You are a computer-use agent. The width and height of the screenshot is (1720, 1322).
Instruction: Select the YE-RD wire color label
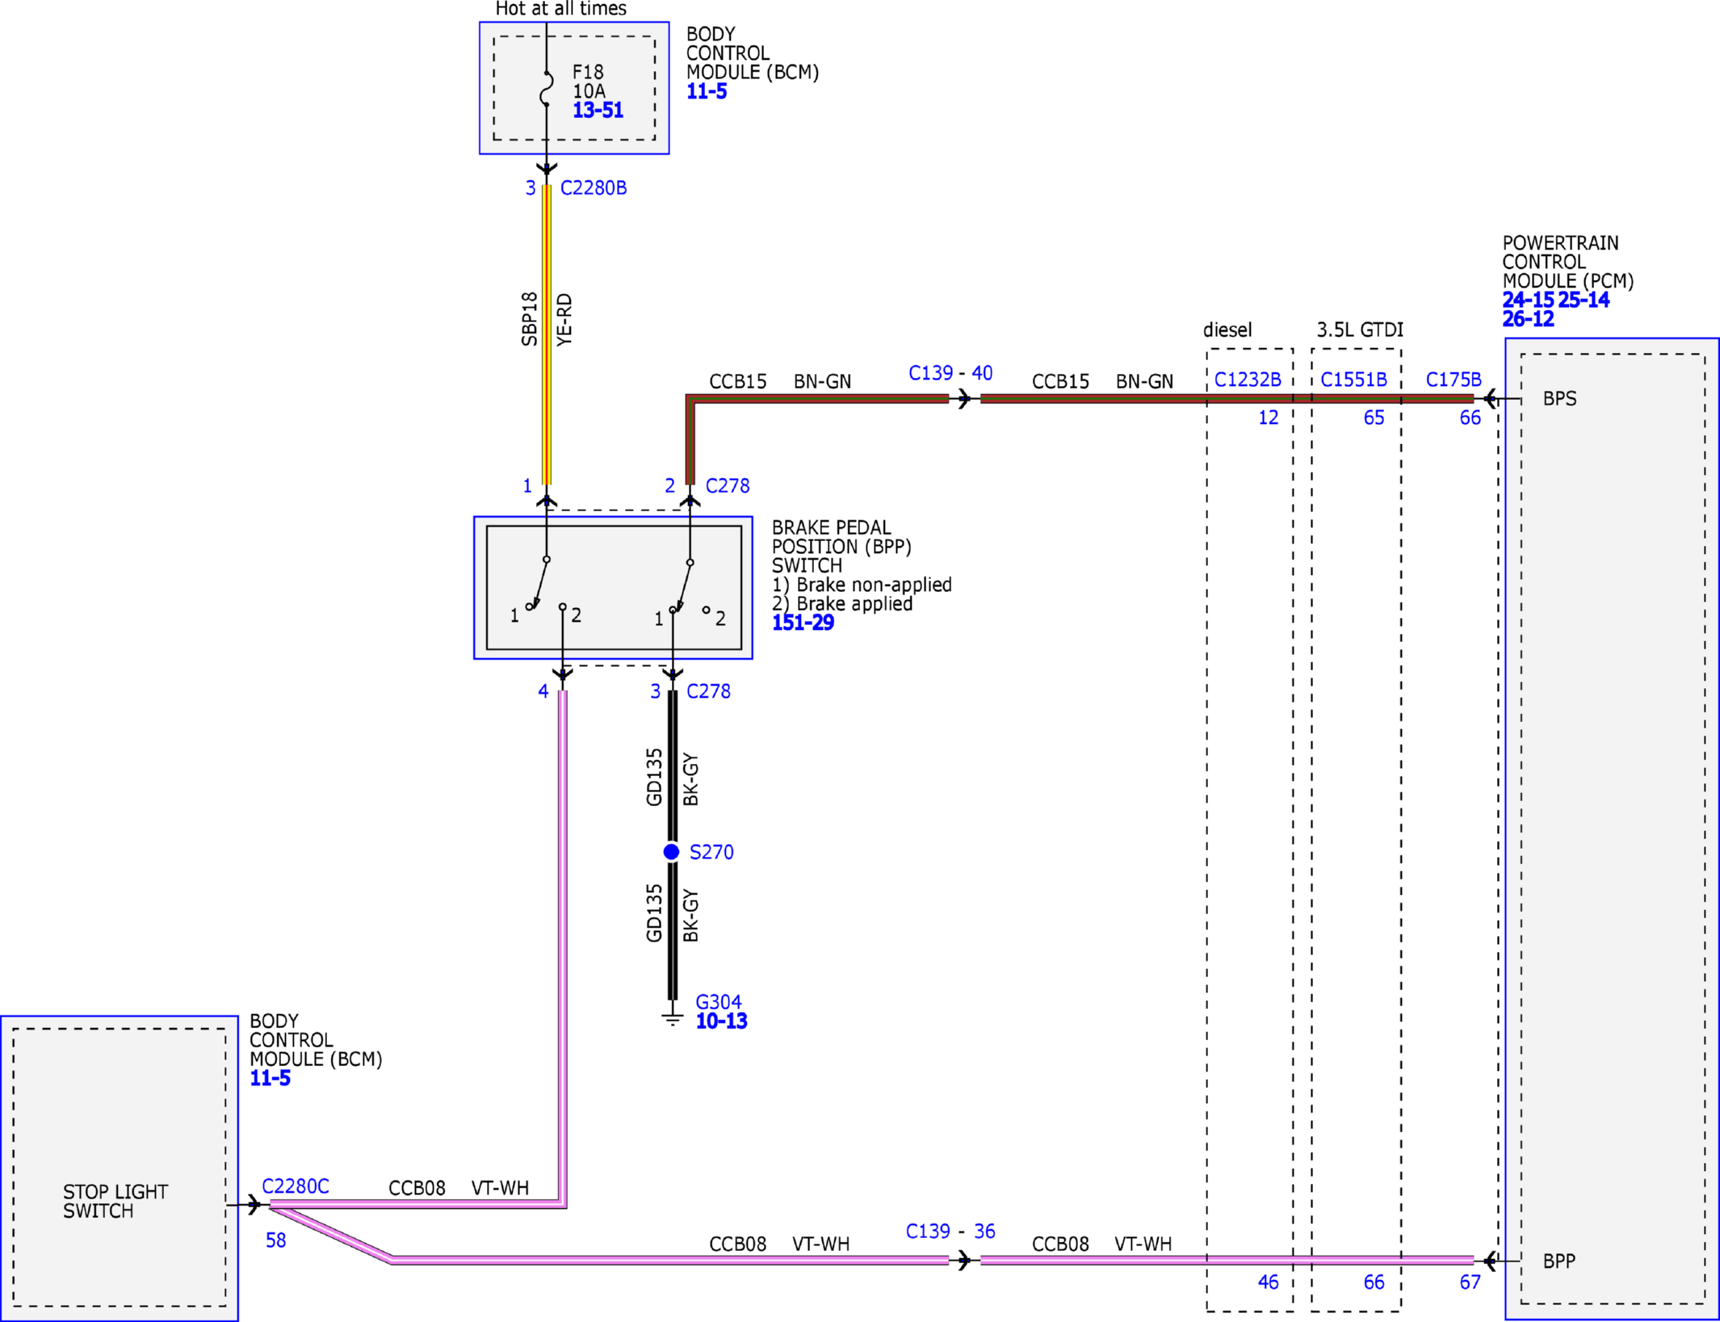coord(564,321)
